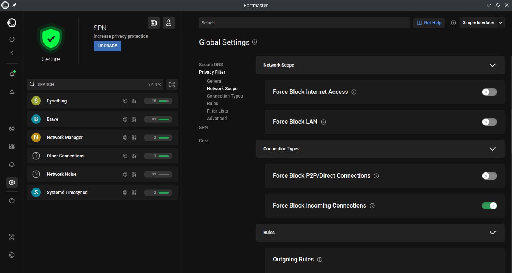Enable Force Block P2P/Direct Connections toggle

[490, 176]
